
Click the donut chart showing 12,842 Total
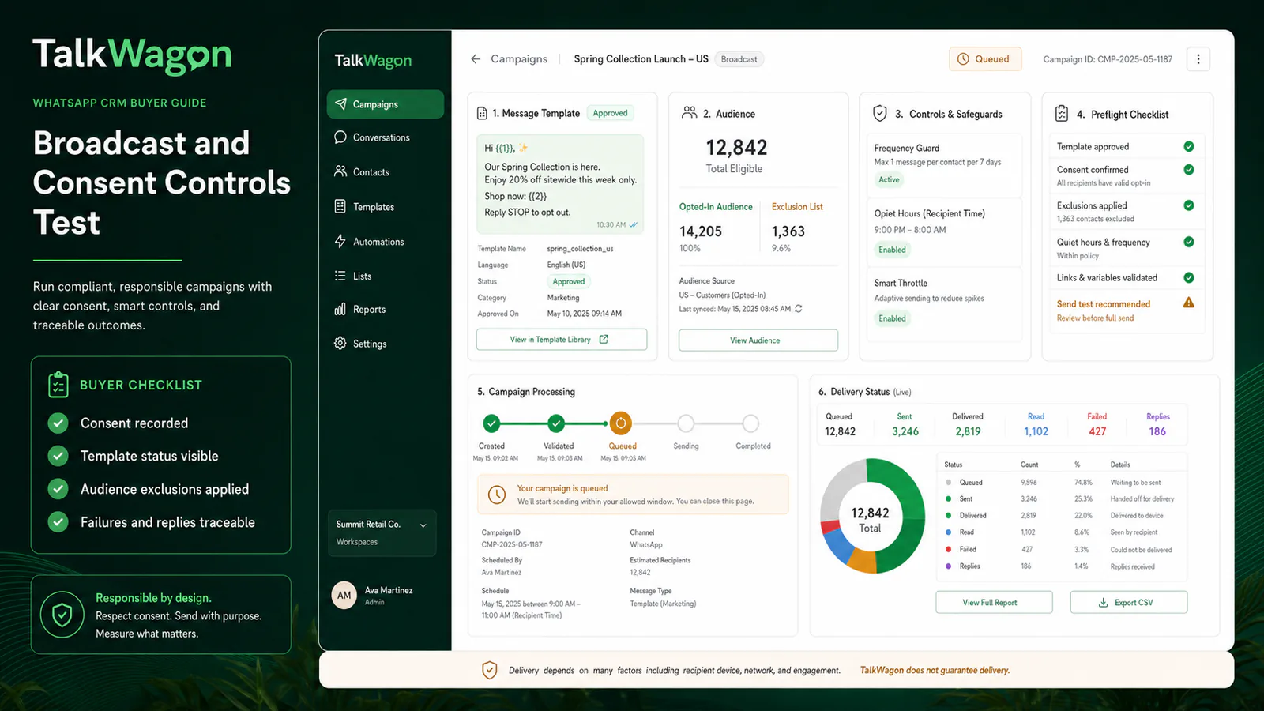pos(871,516)
